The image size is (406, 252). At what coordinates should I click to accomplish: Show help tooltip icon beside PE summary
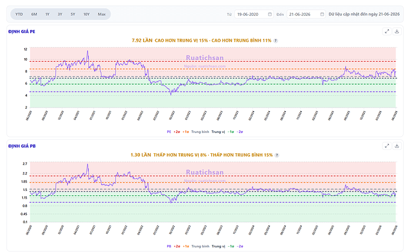point(276,41)
